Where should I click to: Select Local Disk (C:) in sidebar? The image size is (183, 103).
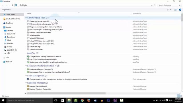(x=12, y=50)
